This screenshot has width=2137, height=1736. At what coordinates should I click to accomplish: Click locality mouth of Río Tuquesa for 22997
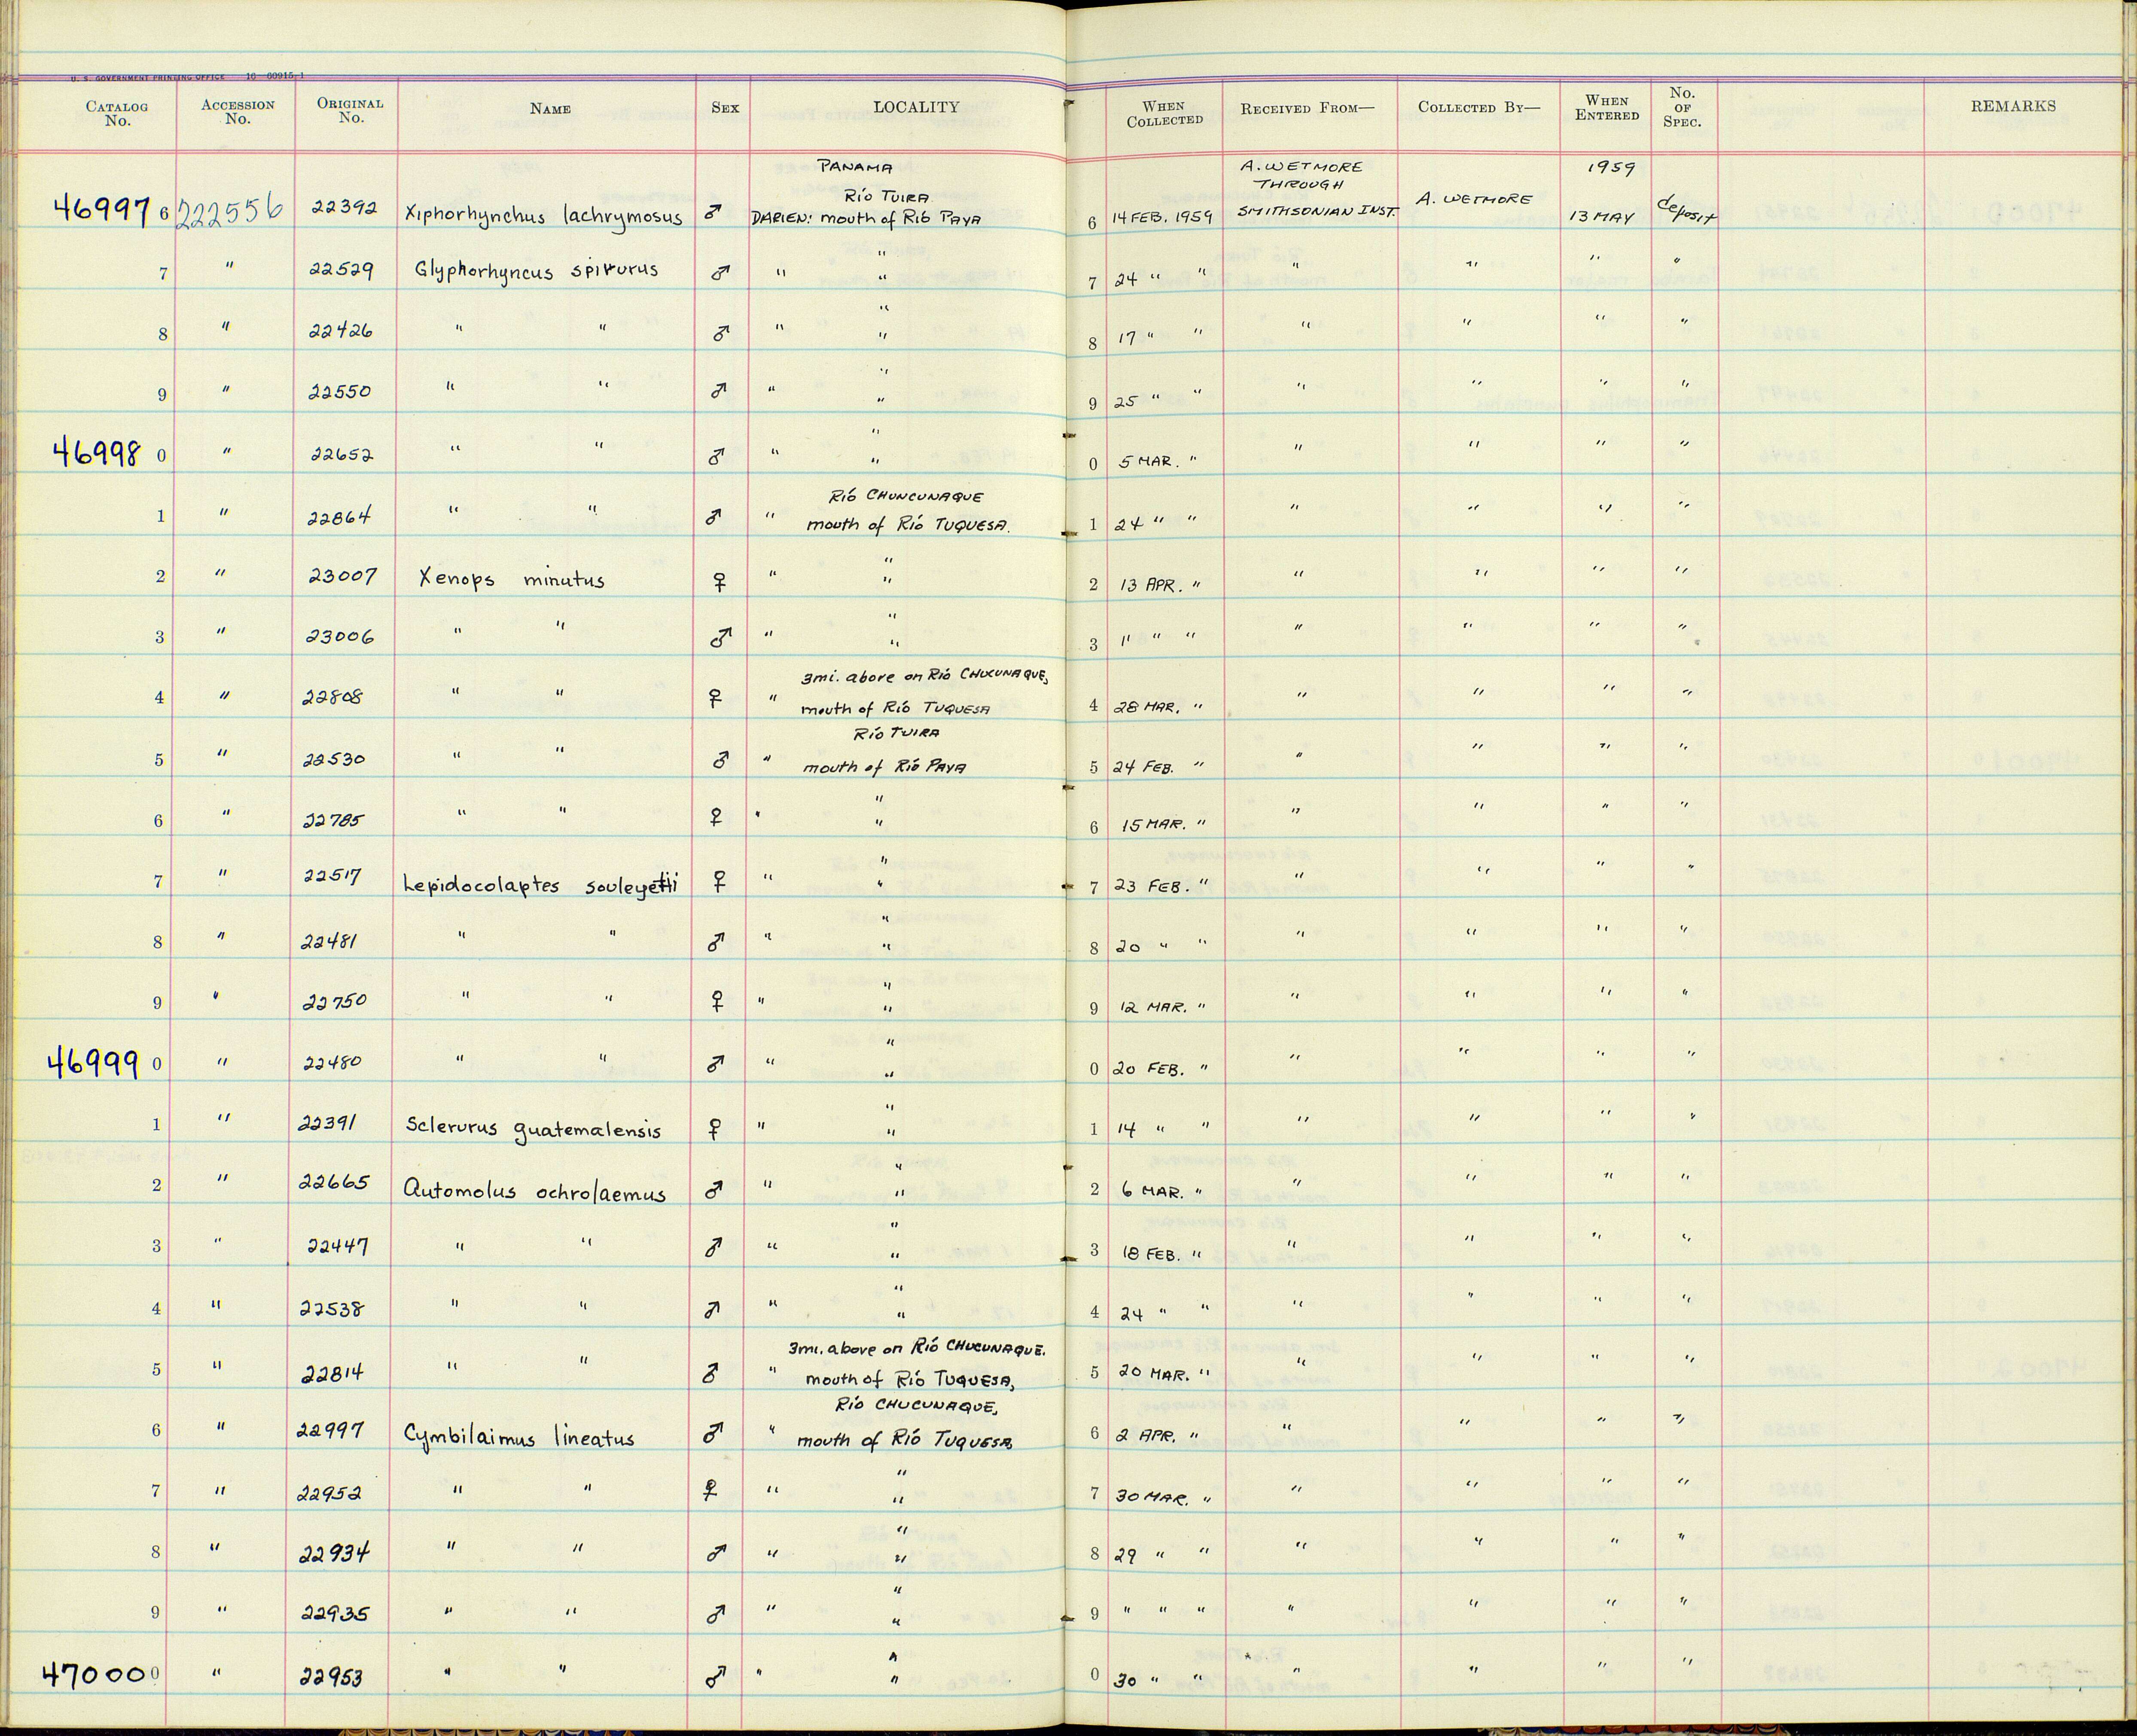[x=905, y=1441]
